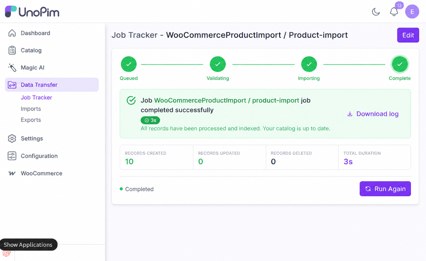Click the Importing step label

click(309, 78)
